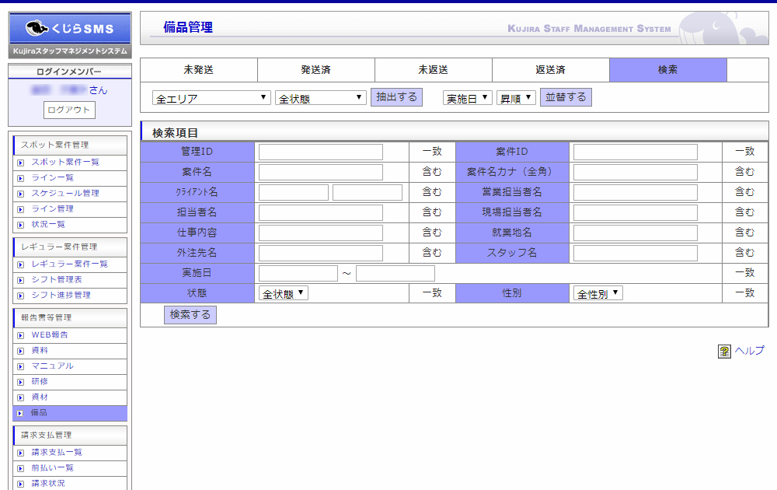Open the 昇順 sort order dropdown
This screenshot has width=777, height=490.
pos(516,98)
